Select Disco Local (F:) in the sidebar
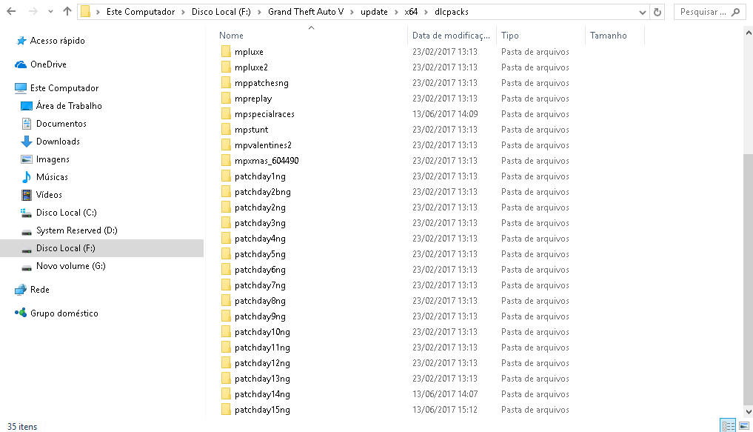The width and height of the screenshot is (753, 432). 101,248
